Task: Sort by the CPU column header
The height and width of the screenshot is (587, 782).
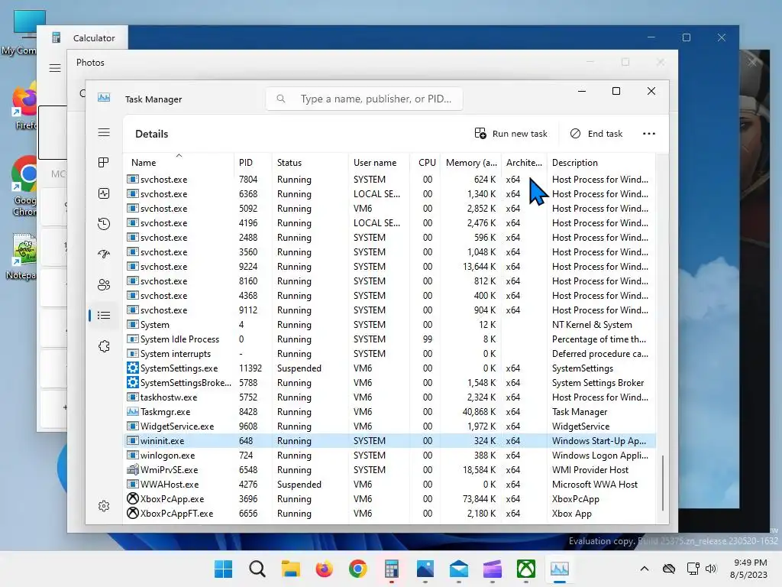Action: [425, 163]
